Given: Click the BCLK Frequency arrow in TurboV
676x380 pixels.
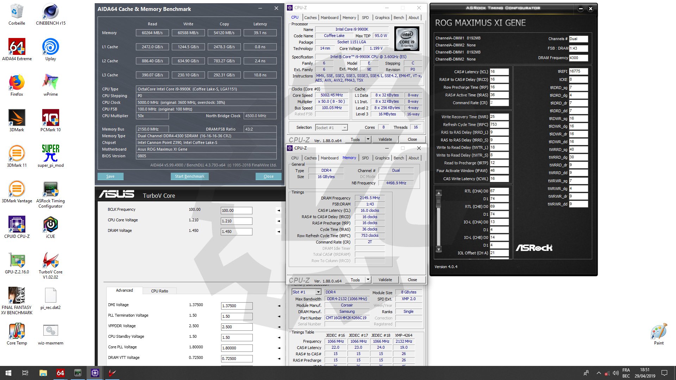Looking at the screenshot, I should [x=278, y=210].
